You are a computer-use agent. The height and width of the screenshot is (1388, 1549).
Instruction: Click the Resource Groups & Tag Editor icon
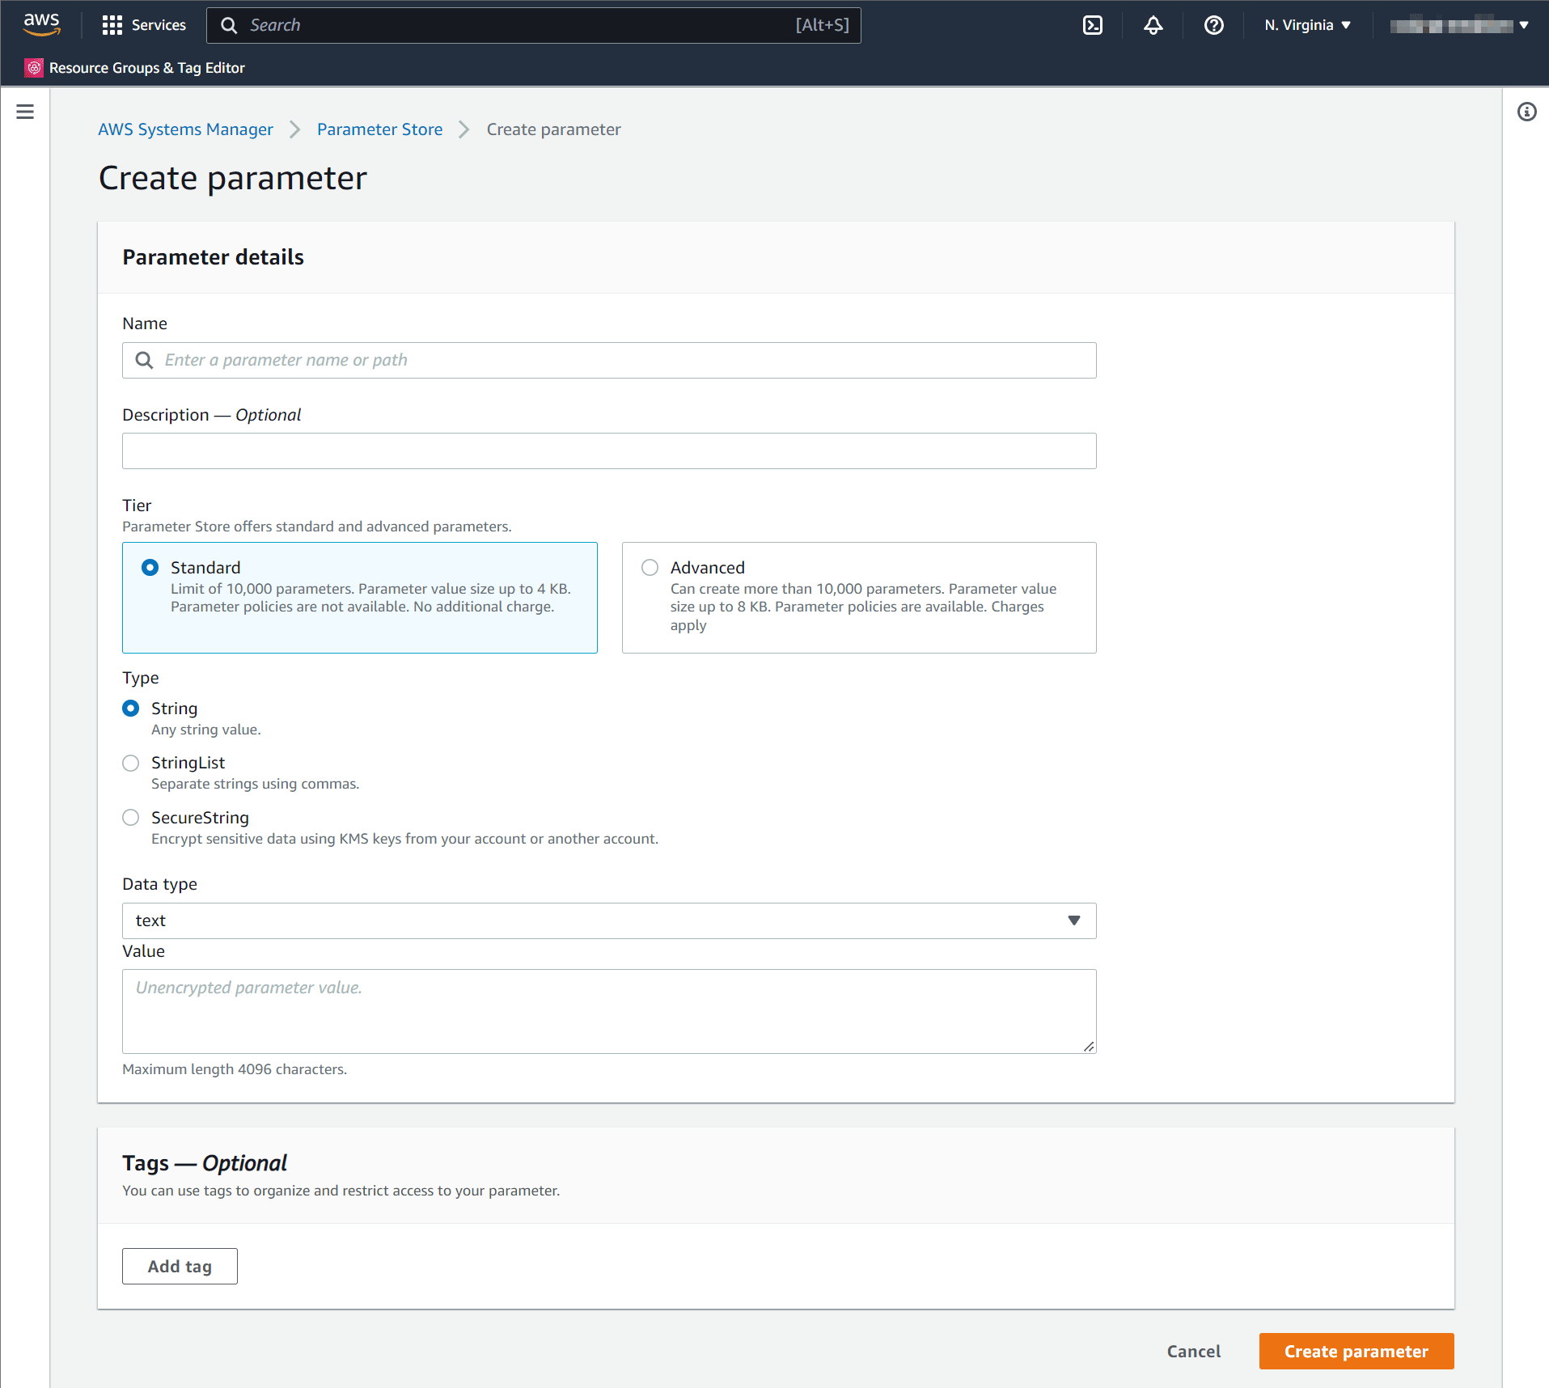pos(34,68)
